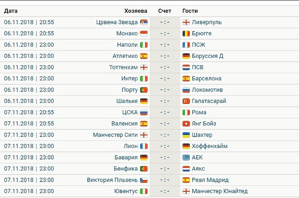This screenshot has height=198, width=299.
Task: Click the Monaco flag beside Монако
Action: [144, 34]
